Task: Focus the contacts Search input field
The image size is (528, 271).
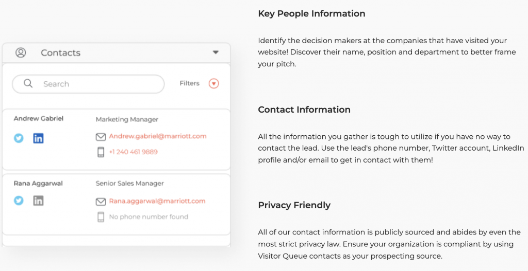Action: (x=88, y=84)
